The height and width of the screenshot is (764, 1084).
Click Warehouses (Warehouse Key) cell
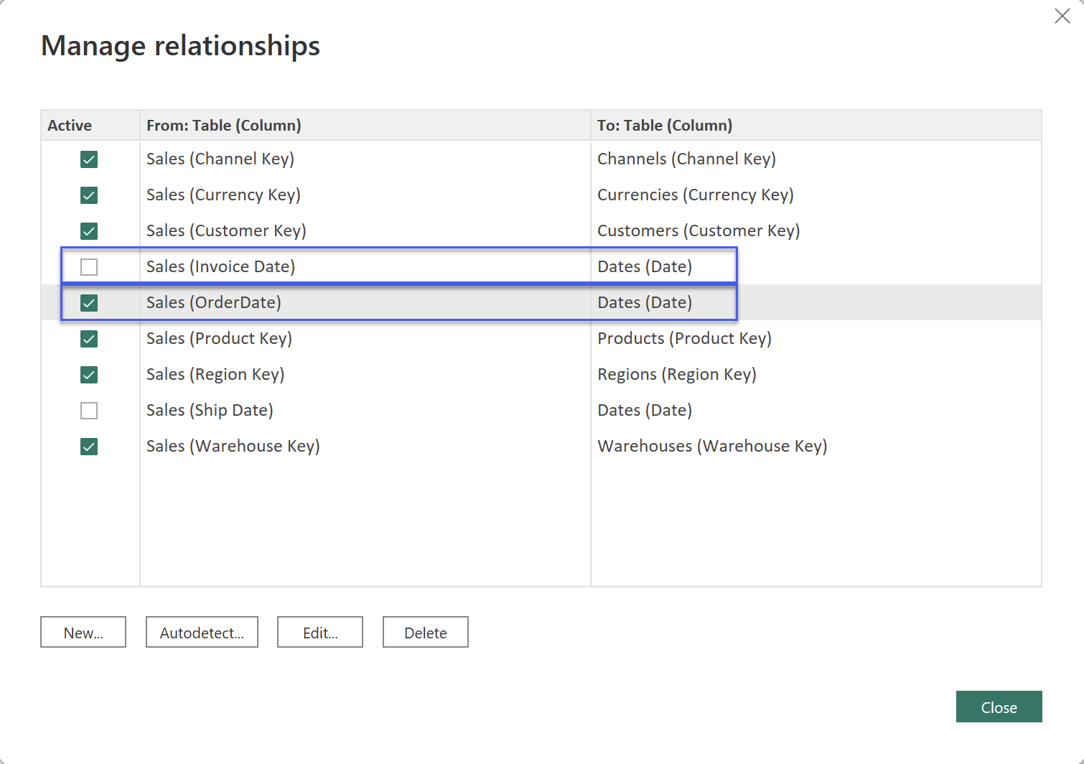click(x=712, y=446)
